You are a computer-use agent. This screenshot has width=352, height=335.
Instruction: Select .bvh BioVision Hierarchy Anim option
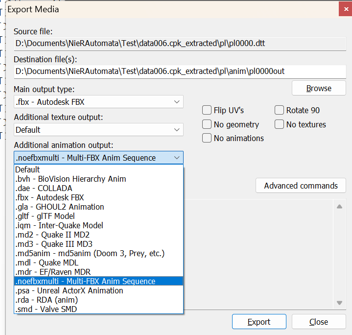[x=70, y=179]
